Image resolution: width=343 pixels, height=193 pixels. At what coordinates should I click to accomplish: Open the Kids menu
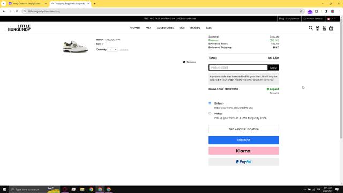(x=182, y=28)
